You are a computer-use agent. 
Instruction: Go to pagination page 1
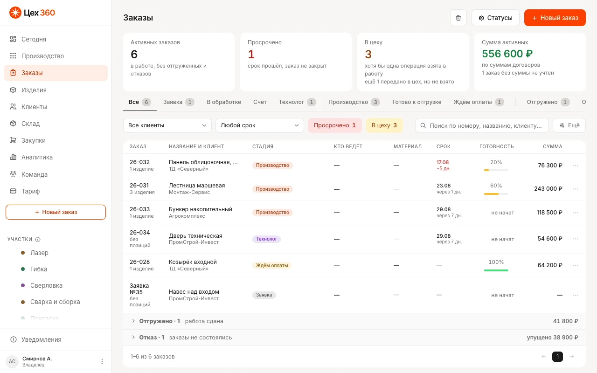(x=557, y=357)
